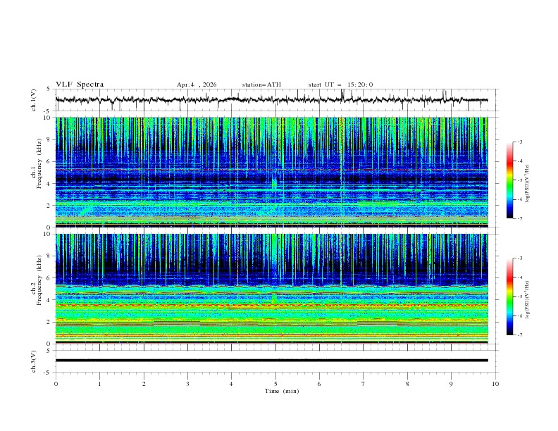
Task: Click the ch.3 flat waveform trace
Action: [271, 361]
